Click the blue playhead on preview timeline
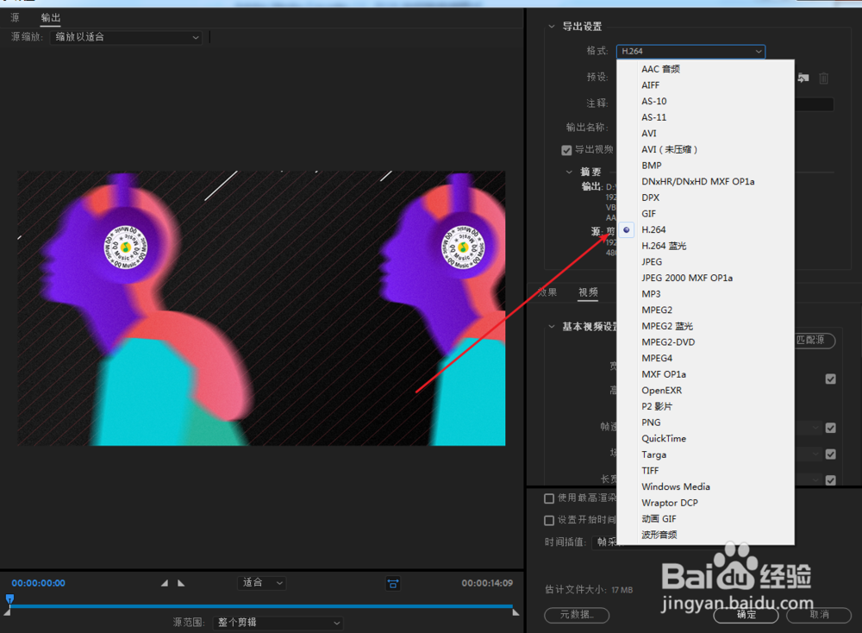 click(x=9, y=599)
